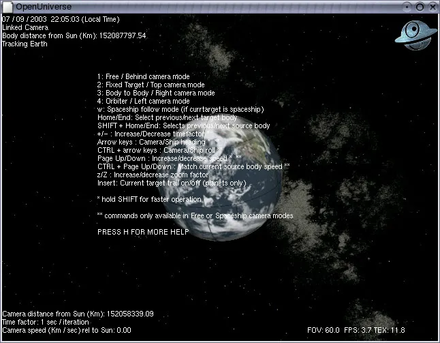440x343 pixels.
Task: Click the 'Linked Camera' status text
Action: point(25,27)
